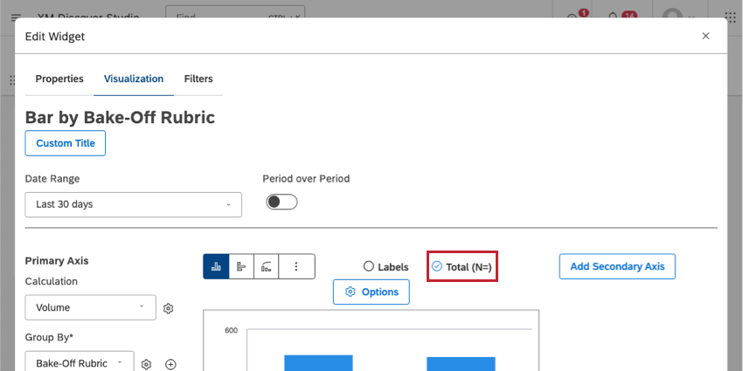Viewport: 743px width, 371px height.
Task: Enable the Labels option
Action: pos(369,266)
